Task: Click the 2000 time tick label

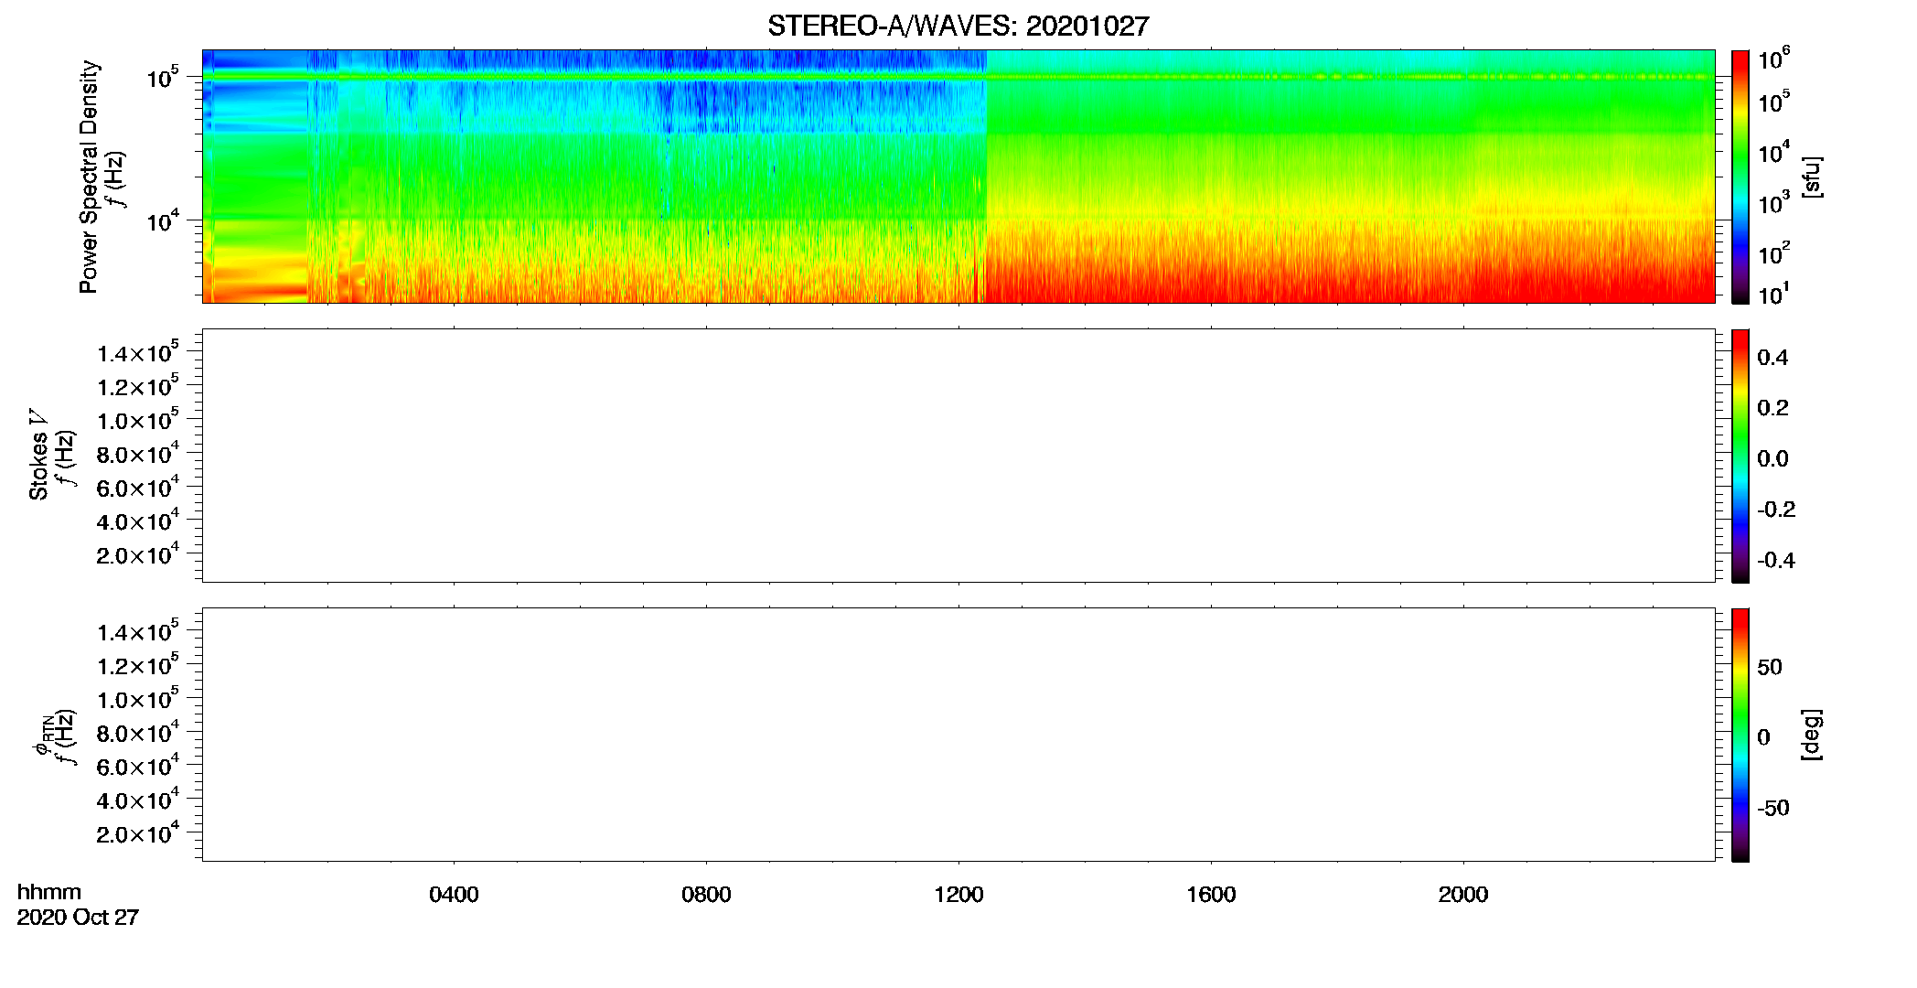Action: [1463, 895]
